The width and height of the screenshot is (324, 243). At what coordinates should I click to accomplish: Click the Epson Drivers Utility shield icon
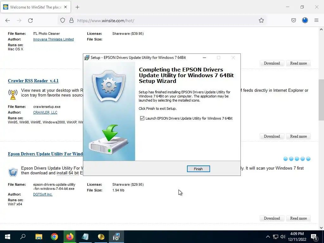[13, 172]
